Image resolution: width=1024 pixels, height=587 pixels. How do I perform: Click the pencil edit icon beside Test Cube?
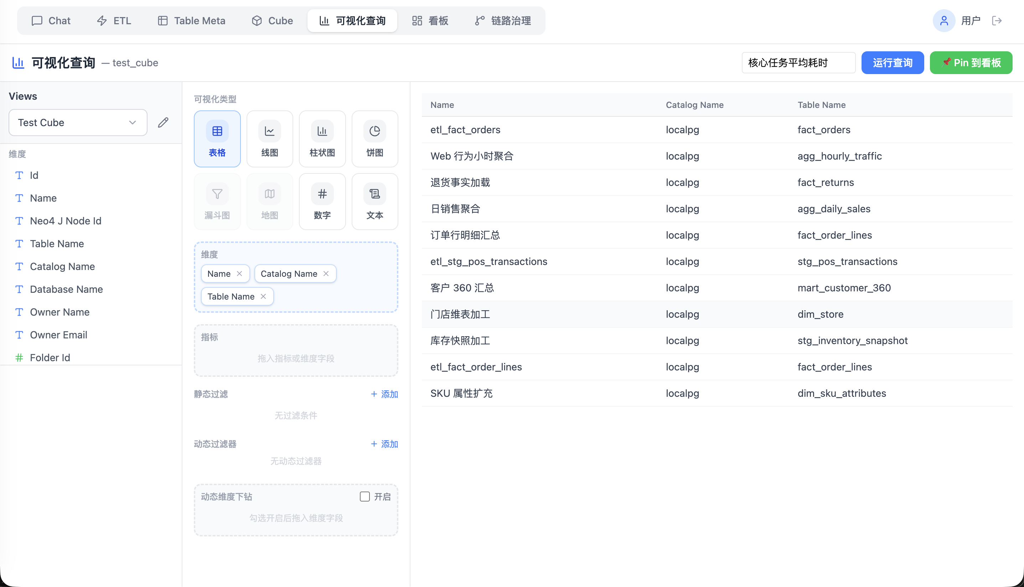(163, 123)
